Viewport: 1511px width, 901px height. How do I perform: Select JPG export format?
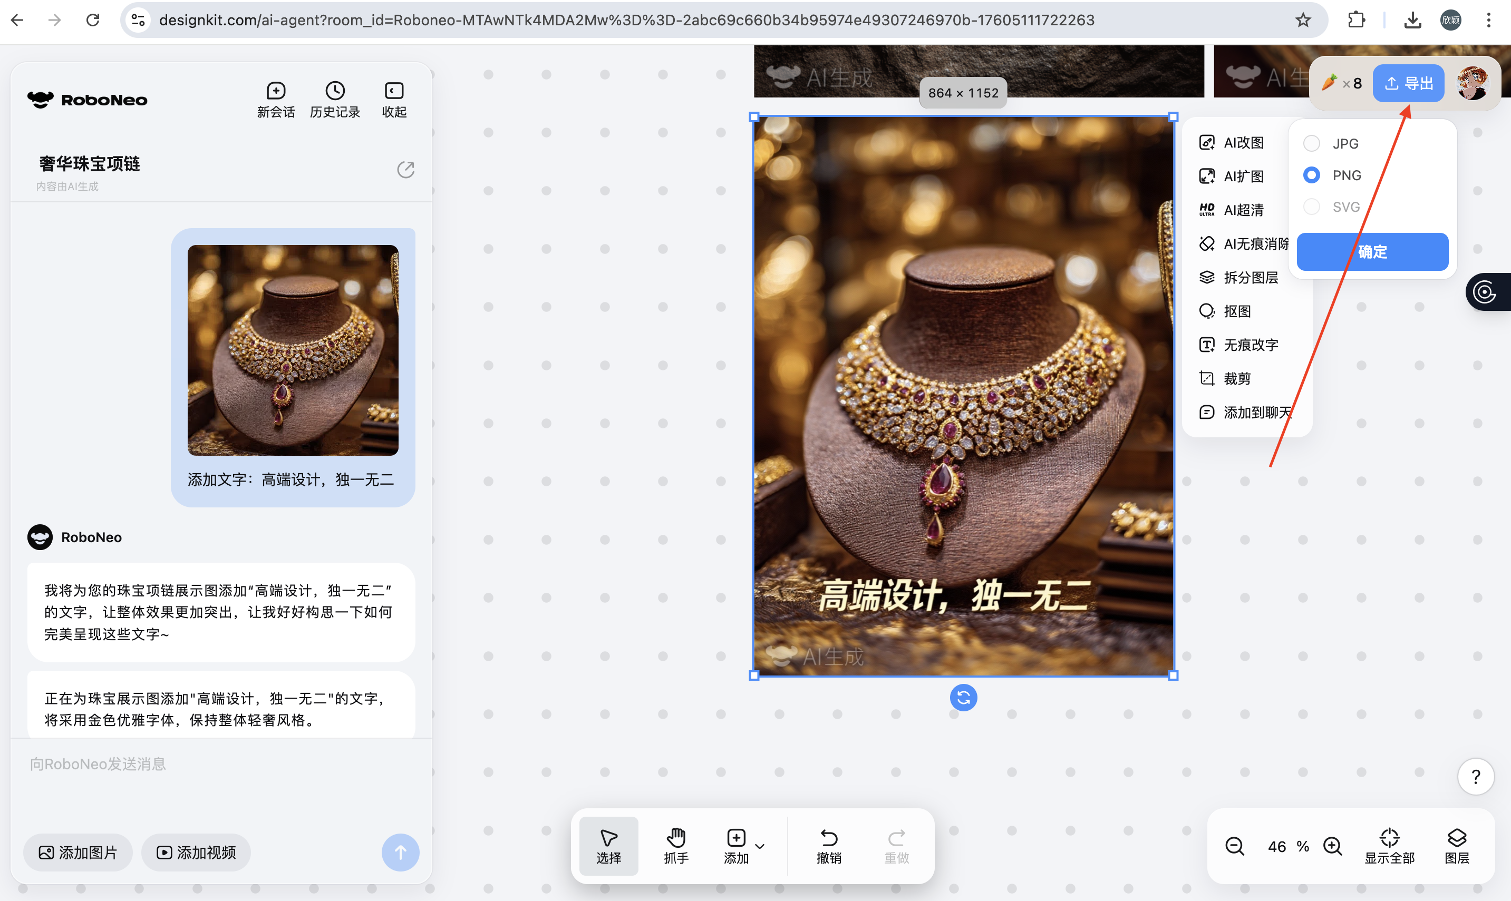(1312, 143)
